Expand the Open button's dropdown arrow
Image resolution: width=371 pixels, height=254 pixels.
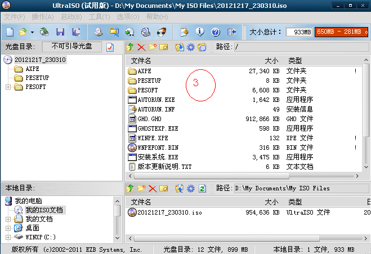pyautogui.click(x=32, y=32)
